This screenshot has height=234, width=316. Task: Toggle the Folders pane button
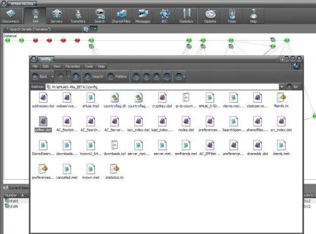(x=118, y=77)
